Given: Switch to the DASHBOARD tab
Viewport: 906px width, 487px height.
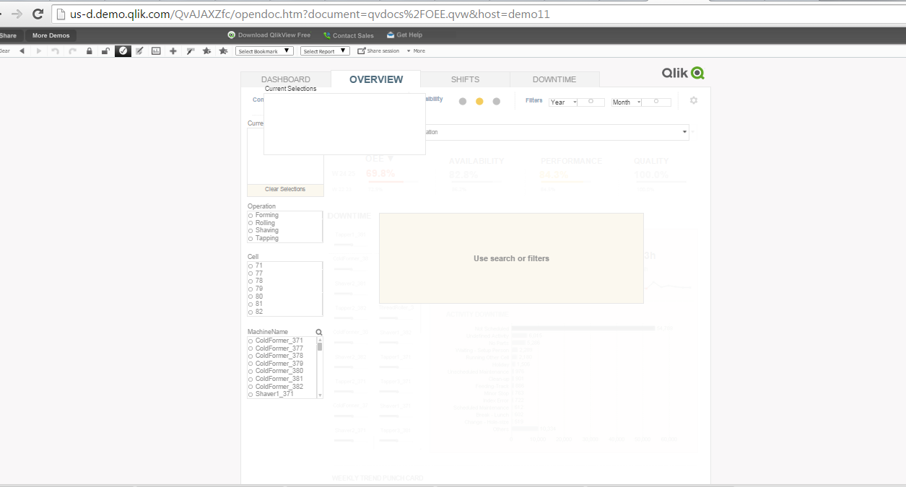Looking at the screenshot, I should click(x=286, y=79).
